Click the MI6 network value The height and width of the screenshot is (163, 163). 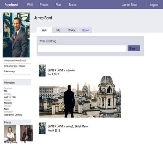[6, 91]
